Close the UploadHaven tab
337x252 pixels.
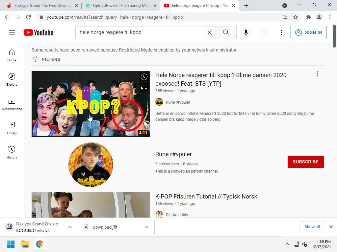pos(155,6)
